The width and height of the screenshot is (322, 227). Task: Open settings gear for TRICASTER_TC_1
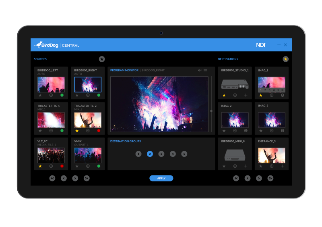click(x=51, y=131)
